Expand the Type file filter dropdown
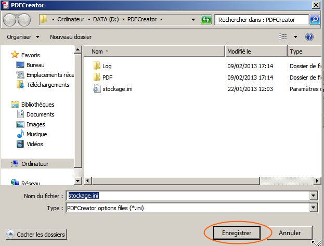 tap(313, 208)
